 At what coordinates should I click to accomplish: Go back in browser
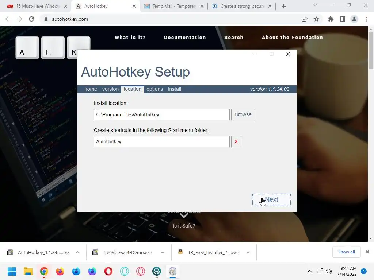pyautogui.click(x=8, y=19)
